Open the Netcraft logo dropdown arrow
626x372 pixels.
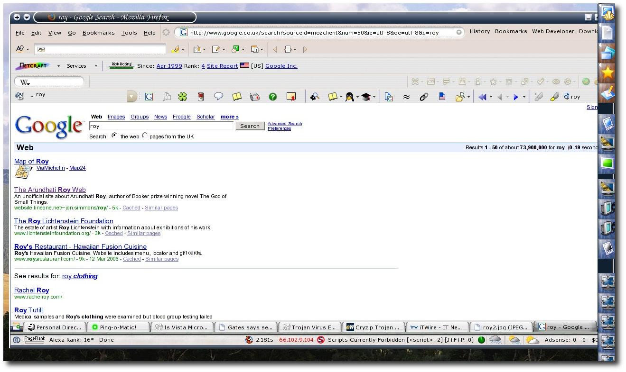(58, 66)
